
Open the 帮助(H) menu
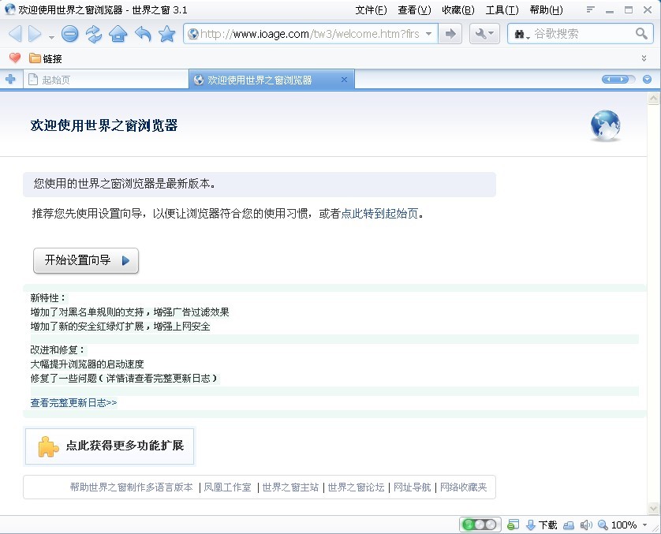pyautogui.click(x=547, y=10)
